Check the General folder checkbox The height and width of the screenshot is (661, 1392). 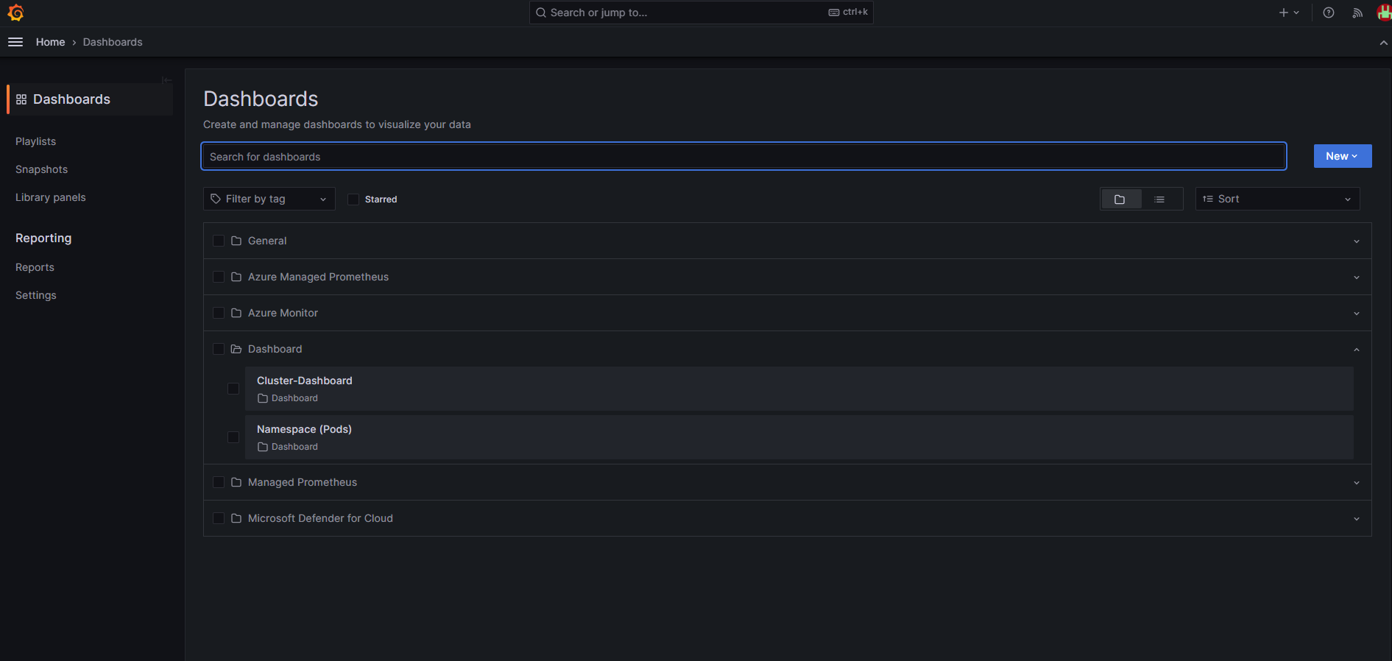[x=219, y=241]
